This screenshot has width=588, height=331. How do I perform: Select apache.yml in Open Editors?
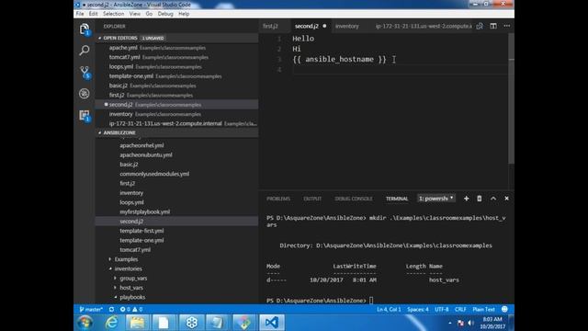click(x=177, y=48)
